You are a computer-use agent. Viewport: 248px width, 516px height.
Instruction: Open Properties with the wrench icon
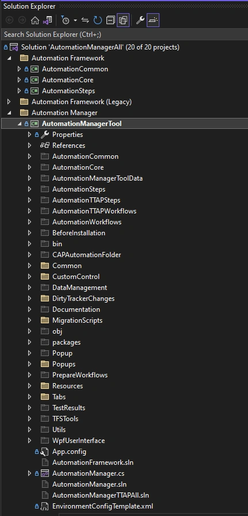140,20
